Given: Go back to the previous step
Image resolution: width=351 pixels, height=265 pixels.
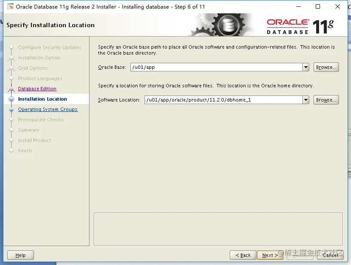Looking at the screenshot, I should coord(243,255).
